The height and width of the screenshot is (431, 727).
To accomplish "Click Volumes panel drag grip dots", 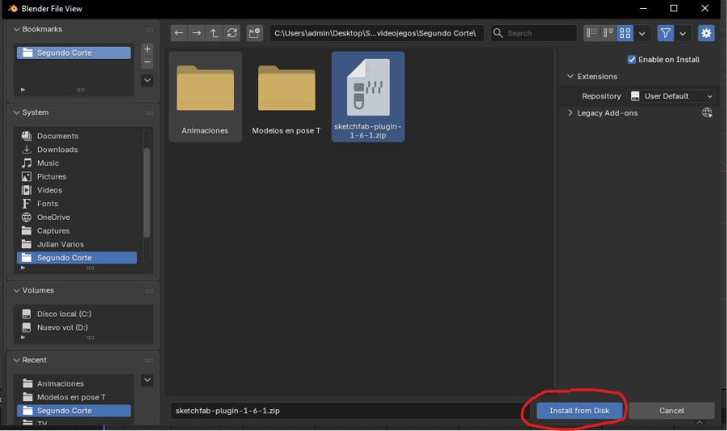I will 148,291.
